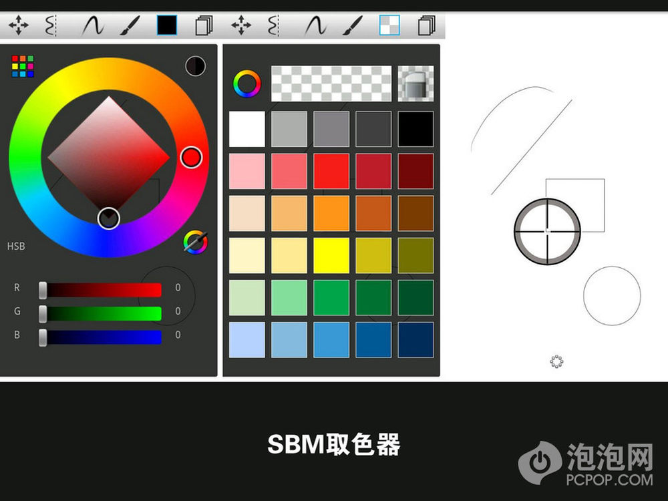
Task: Click the crosshair brush puck on the canvas
Action: click(547, 230)
